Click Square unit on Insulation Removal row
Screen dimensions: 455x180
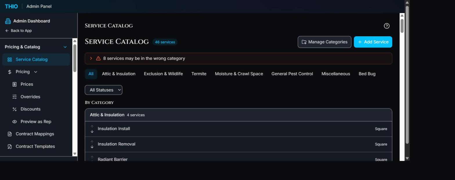click(381, 144)
